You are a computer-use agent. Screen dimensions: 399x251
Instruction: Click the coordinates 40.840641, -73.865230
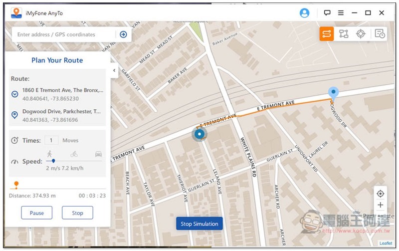click(50, 98)
